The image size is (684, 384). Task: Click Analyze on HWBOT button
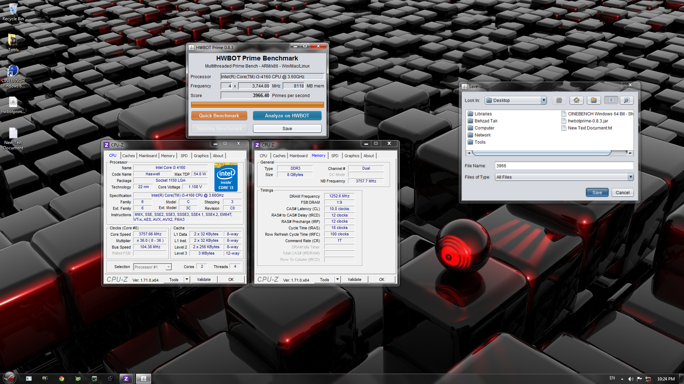287,116
